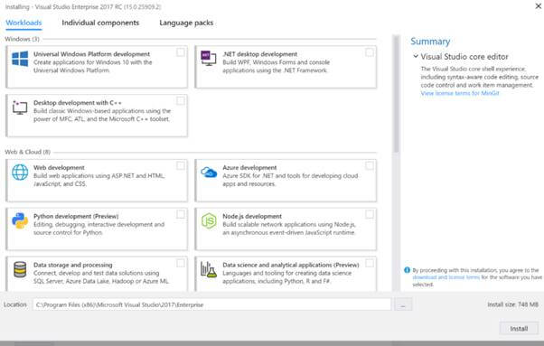
Task: Click the 'Windows (3)' section heading
Action: pyautogui.click(x=22, y=39)
